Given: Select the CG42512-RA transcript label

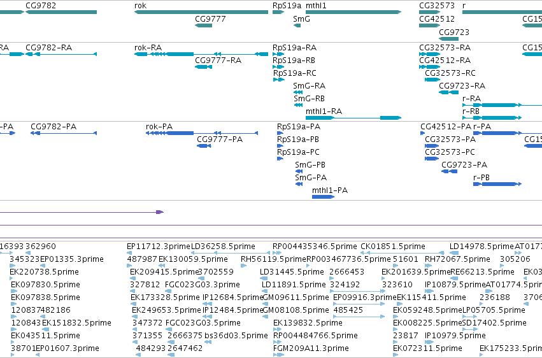Looking at the screenshot, I should (445, 61).
